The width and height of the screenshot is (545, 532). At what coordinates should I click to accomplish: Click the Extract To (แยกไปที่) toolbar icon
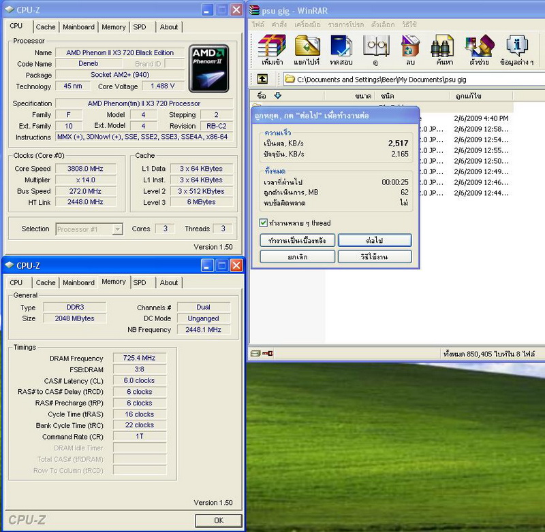[307, 48]
